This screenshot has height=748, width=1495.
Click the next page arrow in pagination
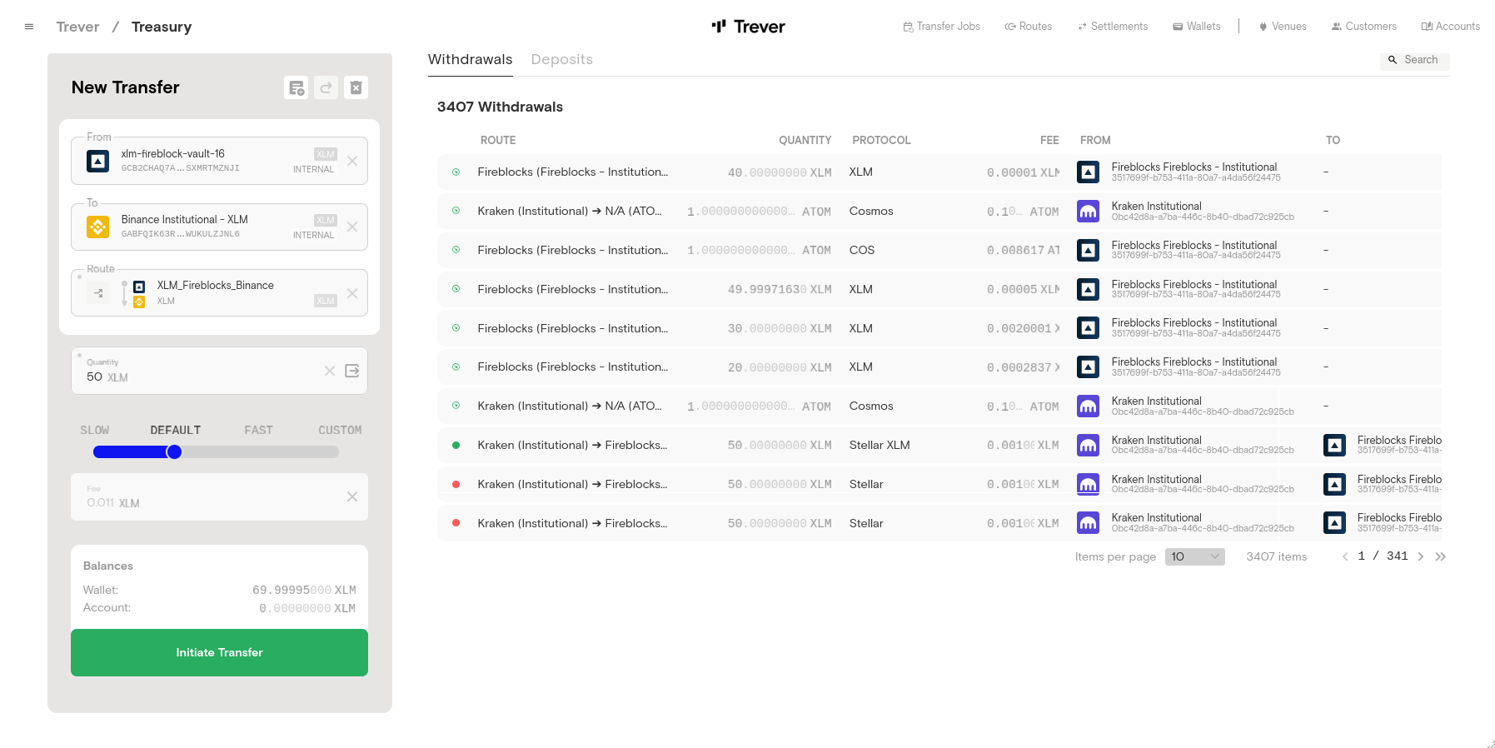(1420, 556)
